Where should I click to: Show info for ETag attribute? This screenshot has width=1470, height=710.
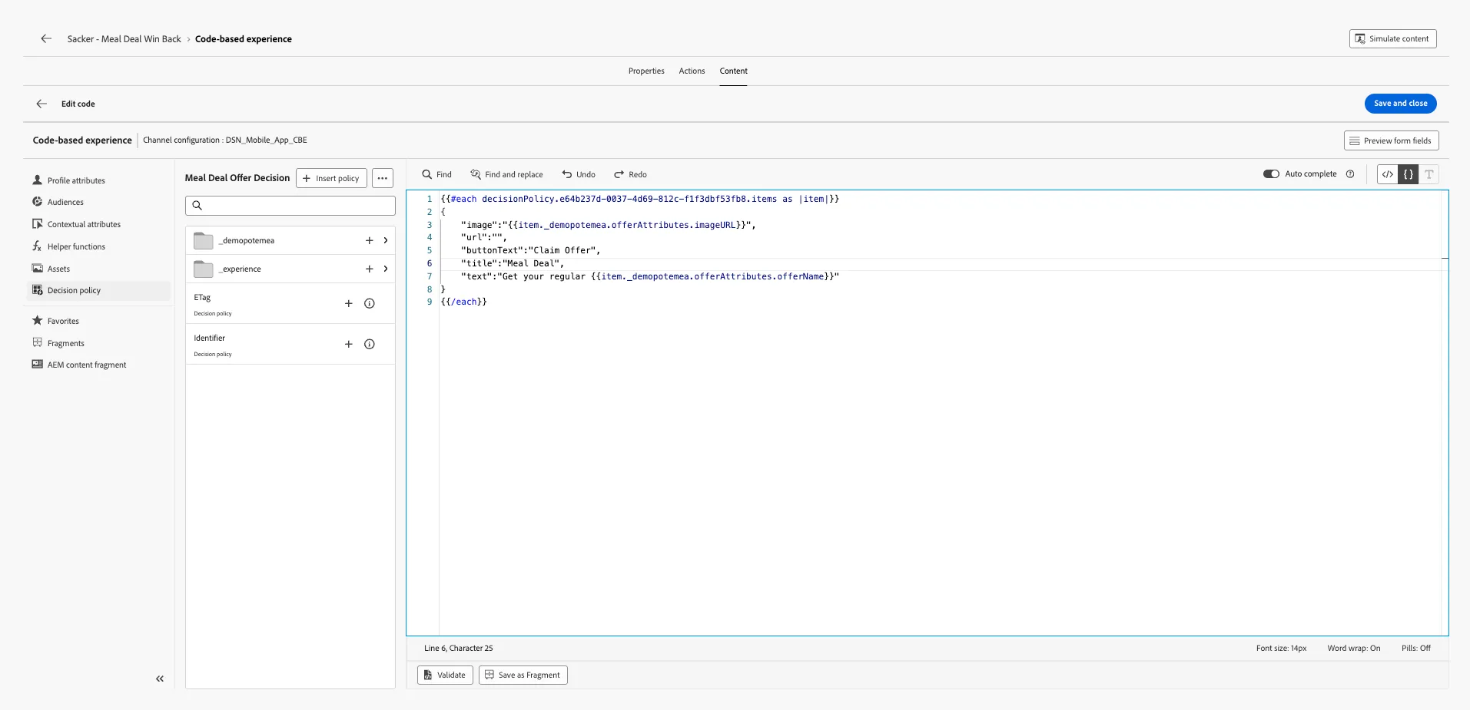tap(370, 303)
